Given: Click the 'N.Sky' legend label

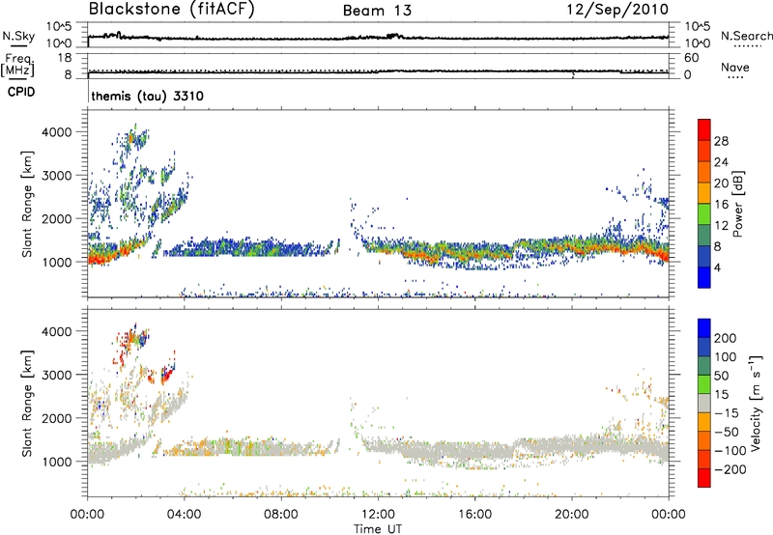Looking at the screenshot, I should [x=18, y=36].
